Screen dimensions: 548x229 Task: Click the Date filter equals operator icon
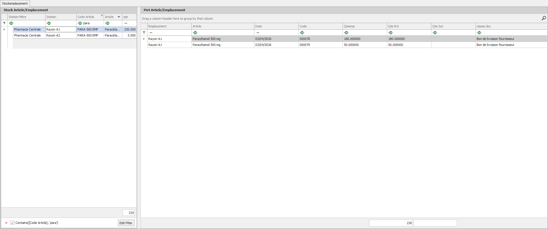tap(258, 33)
